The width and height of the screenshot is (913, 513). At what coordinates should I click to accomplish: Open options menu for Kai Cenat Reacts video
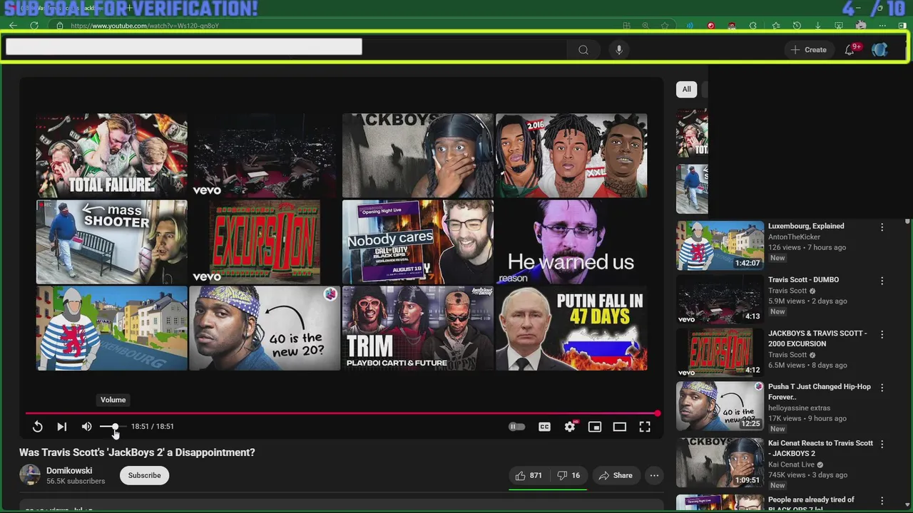click(x=882, y=444)
